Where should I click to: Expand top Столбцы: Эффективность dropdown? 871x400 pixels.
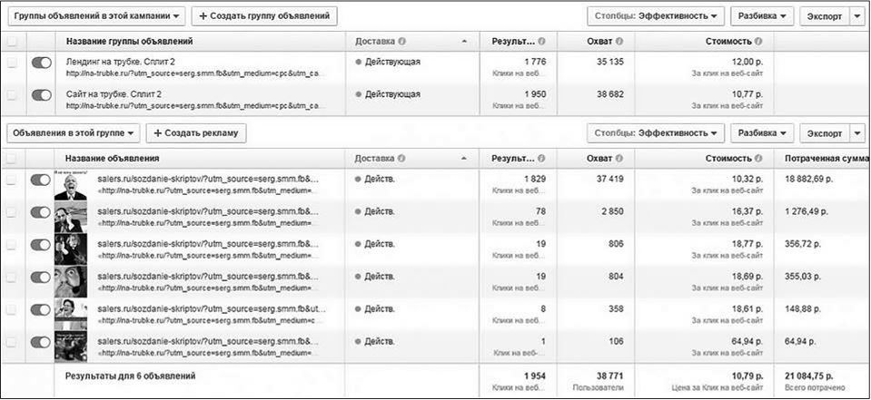[656, 16]
